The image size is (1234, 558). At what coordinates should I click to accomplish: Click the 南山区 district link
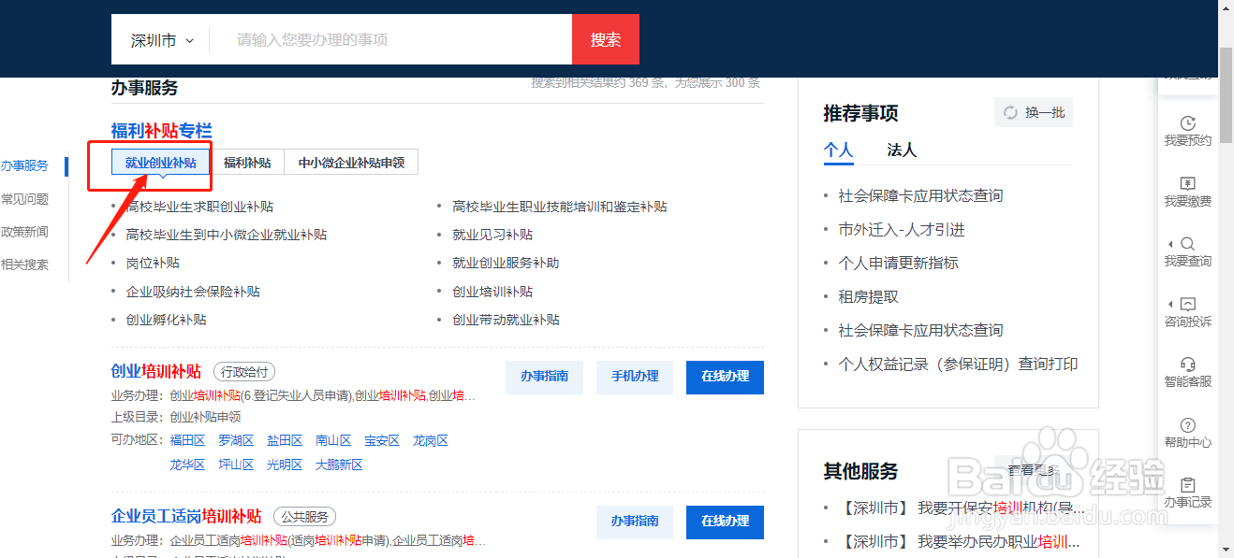click(333, 439)
